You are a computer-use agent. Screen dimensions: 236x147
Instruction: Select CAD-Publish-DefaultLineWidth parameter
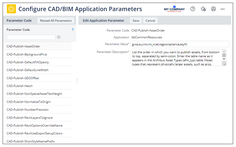coord(37,70)
